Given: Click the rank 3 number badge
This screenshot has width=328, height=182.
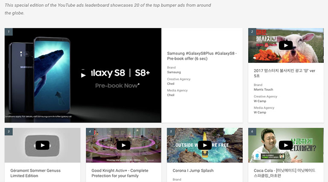Looking at the screenshot, I should coord(9,132).
